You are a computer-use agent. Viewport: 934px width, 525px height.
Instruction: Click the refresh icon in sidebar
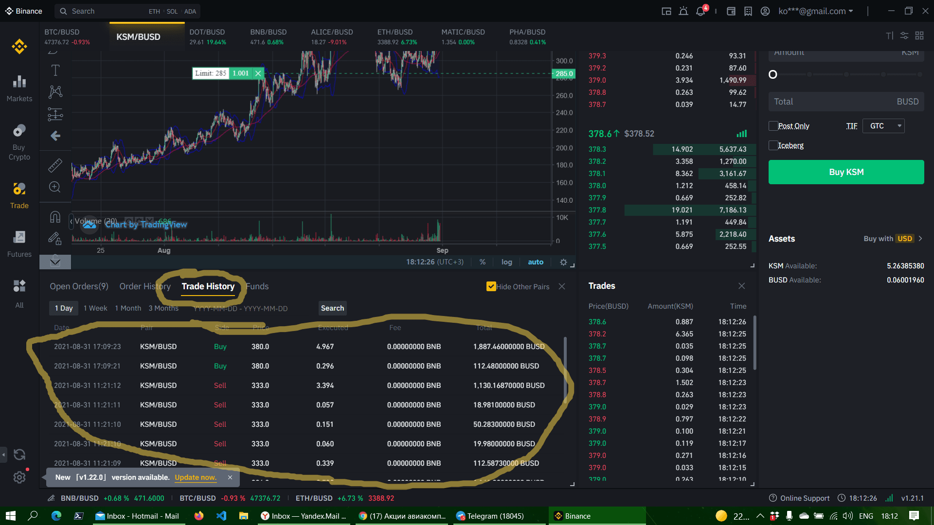point(19,455)
